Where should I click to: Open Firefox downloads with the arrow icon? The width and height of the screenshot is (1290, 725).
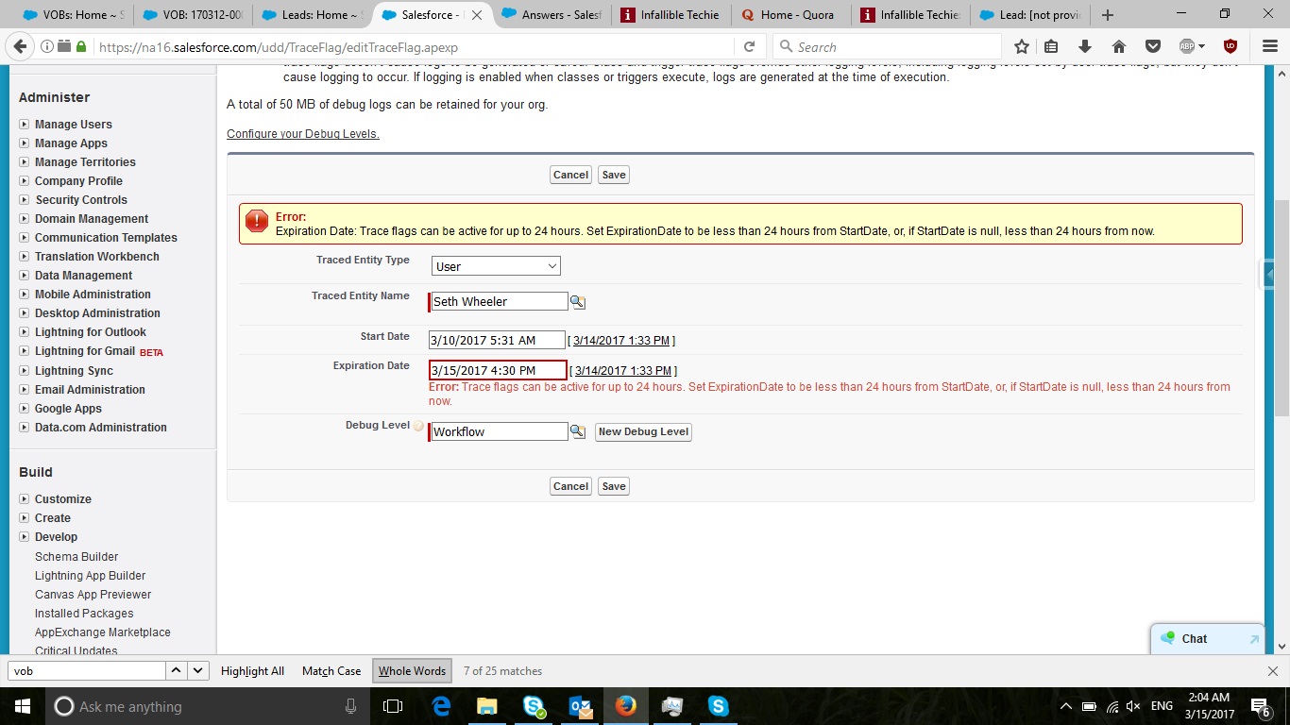(x=1084, y=45)
